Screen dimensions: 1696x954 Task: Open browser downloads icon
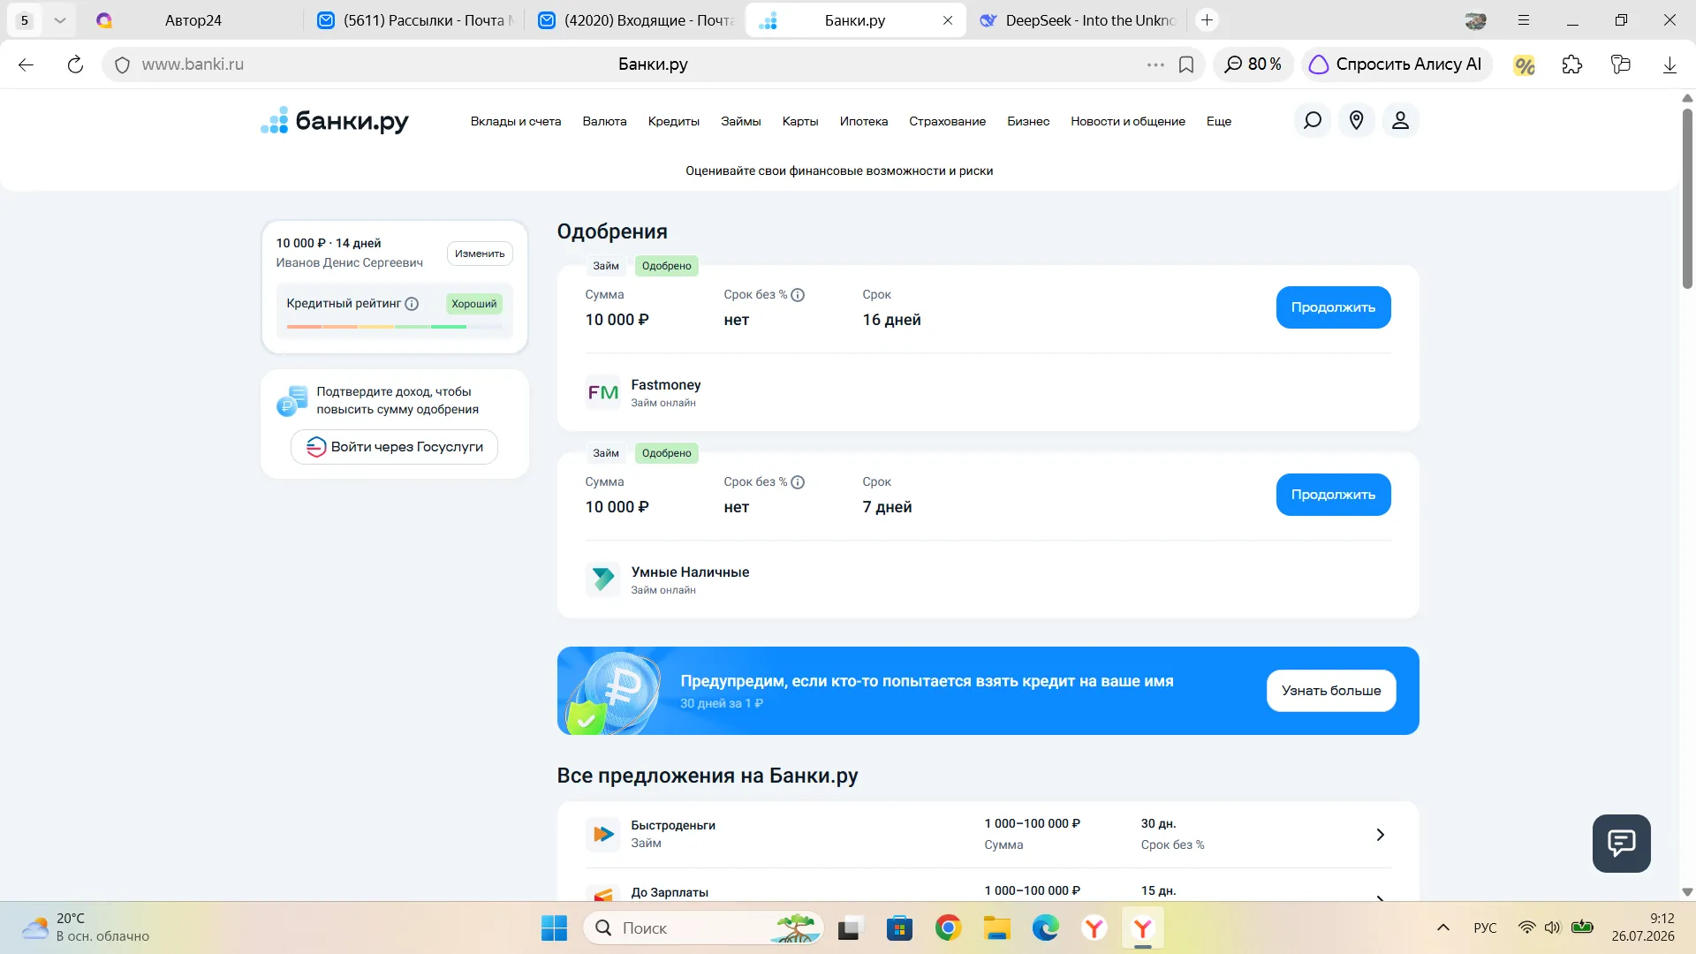pos(1669,64)
